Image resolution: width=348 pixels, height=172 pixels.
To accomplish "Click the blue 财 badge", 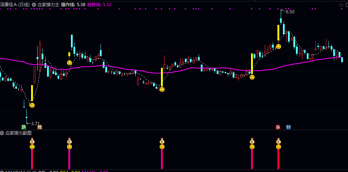I will pos(288,127).
